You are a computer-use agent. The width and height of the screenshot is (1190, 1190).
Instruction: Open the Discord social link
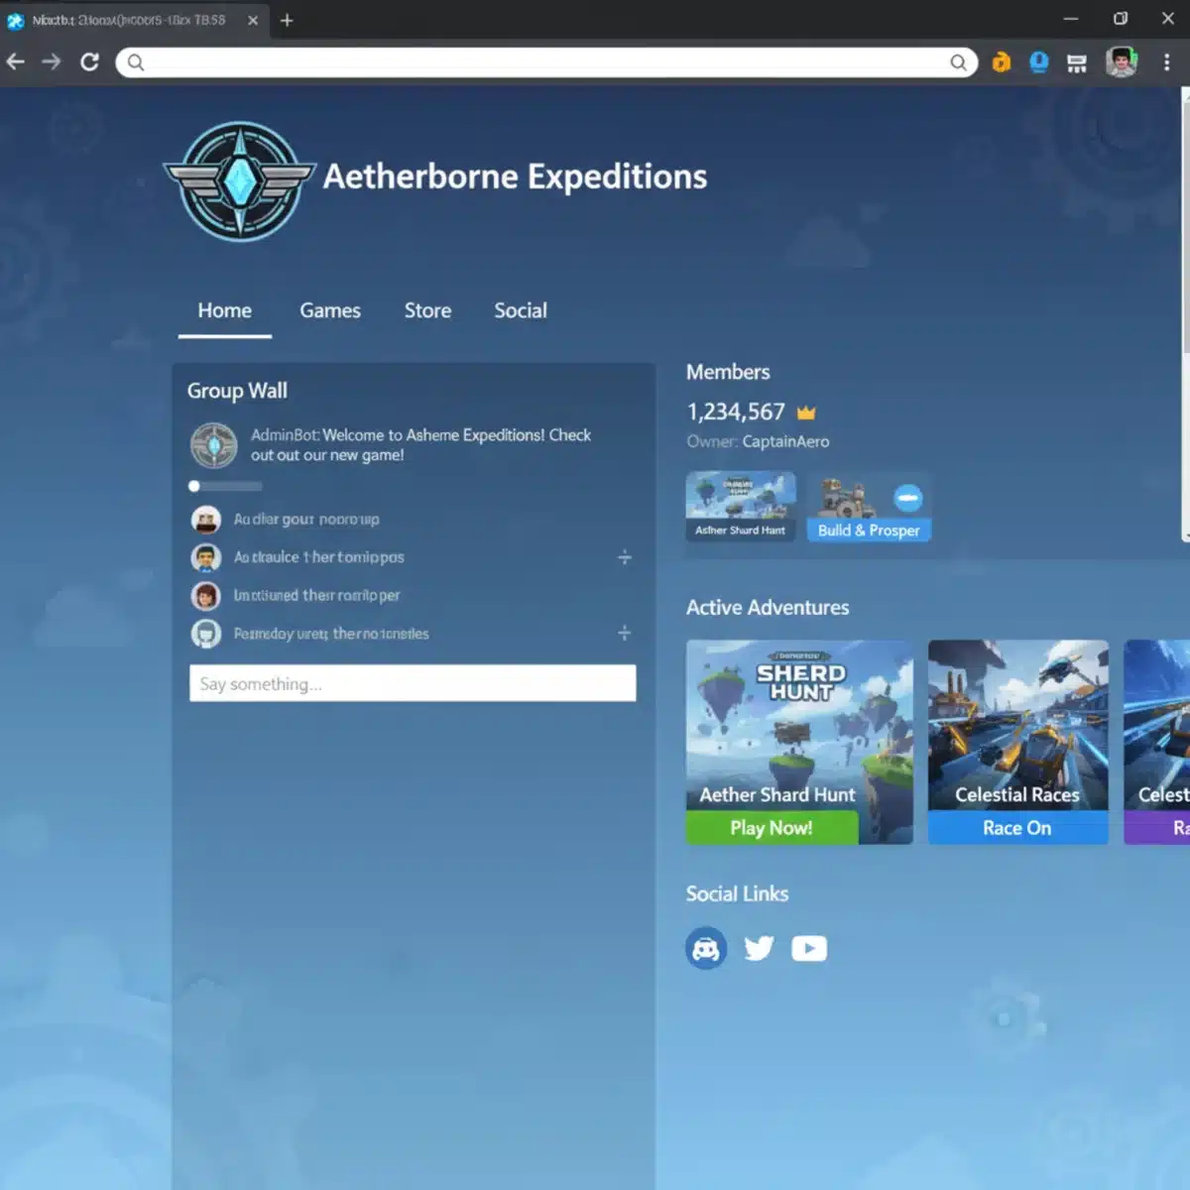[x=706, y=947]
